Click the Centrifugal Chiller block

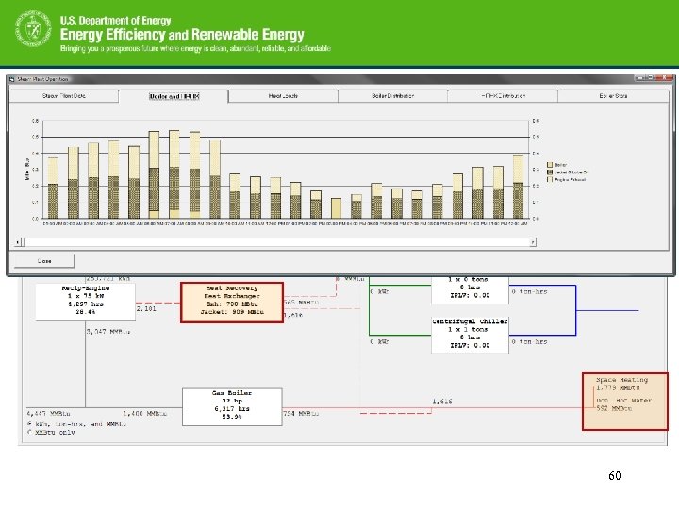click(x=470, y=336)
